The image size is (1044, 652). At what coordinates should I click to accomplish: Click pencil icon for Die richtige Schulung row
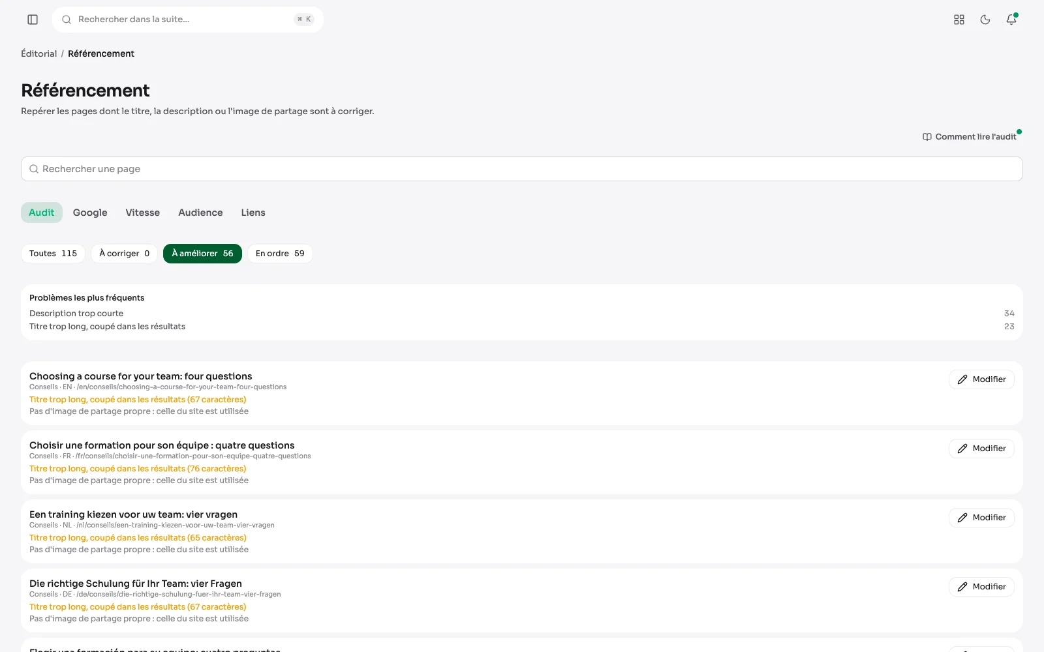click(962, 587)
